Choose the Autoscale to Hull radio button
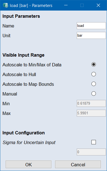The image size is (107, 171). pos(94,74)
